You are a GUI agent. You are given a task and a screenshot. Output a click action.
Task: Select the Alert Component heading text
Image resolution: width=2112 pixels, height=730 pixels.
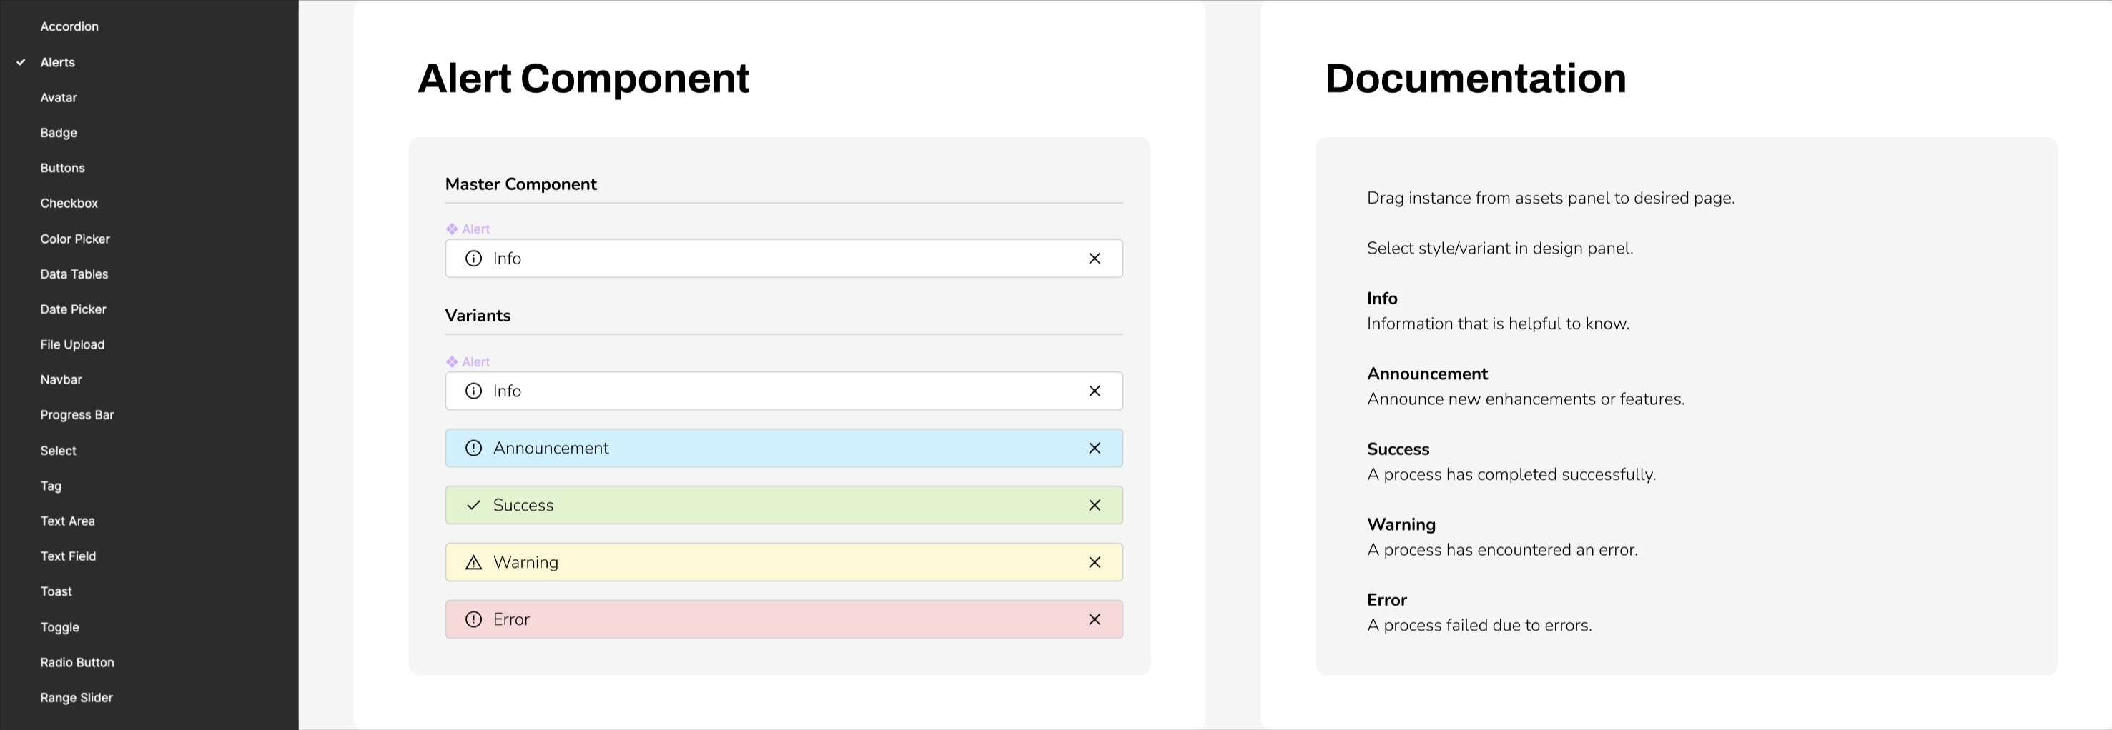click(x=583, y=79)
